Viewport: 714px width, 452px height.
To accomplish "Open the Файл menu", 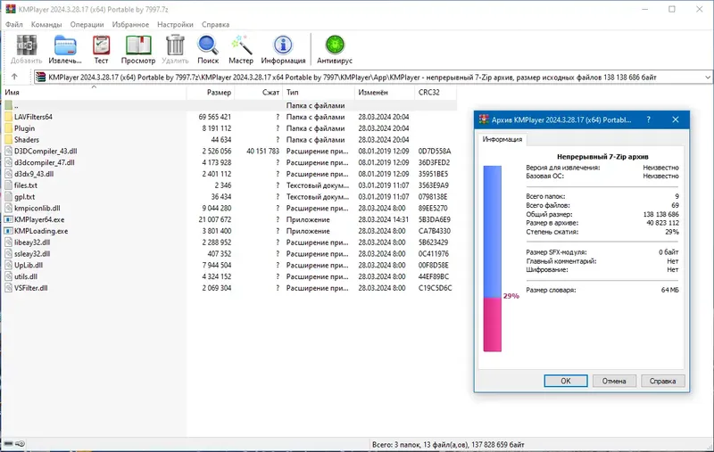I will click(13, 25).
